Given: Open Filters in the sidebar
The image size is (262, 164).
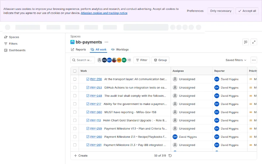Looking at the screenshot, I should click(x=11, y=44).
